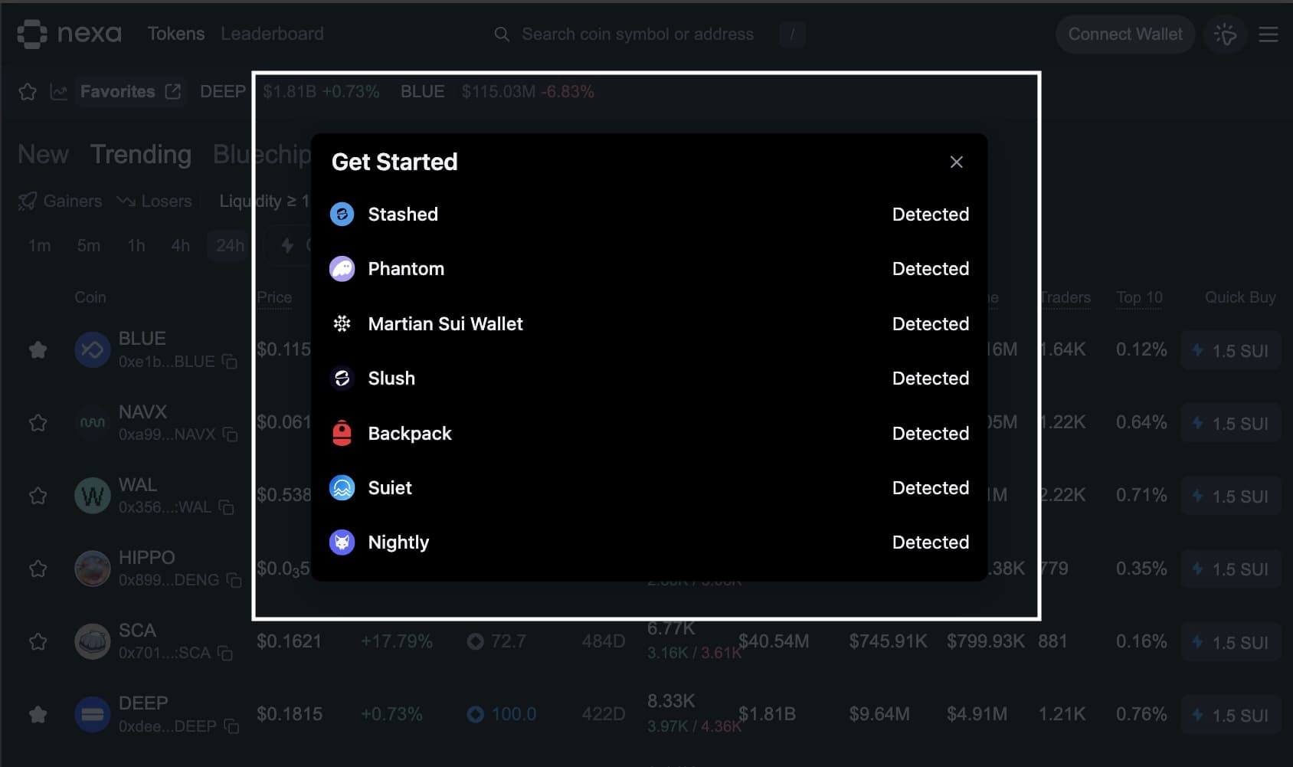
Task: Click the nexa logo
Action: pyautogui.click(x=69, y=34)
